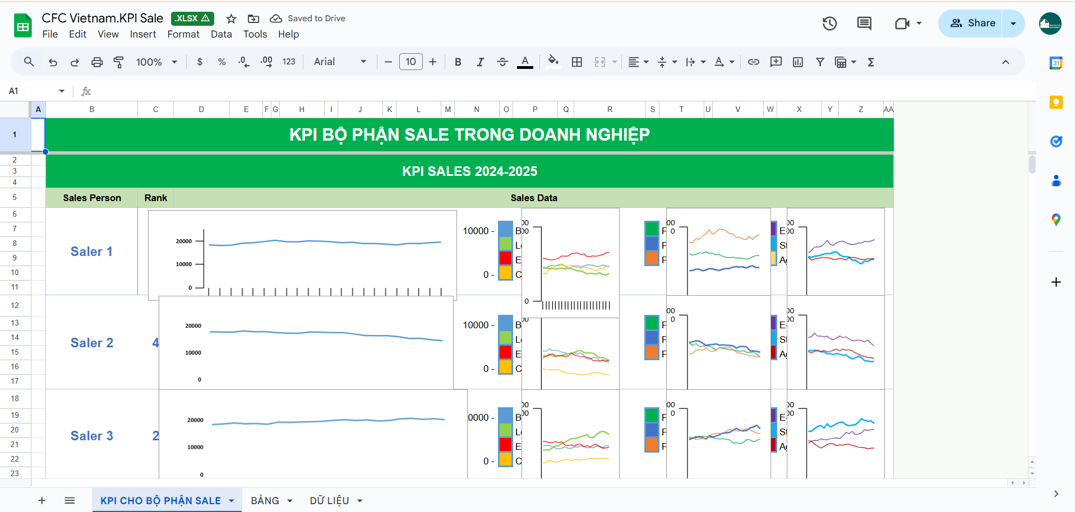
Task: Open the File menu
Action: tap(50, 34)
